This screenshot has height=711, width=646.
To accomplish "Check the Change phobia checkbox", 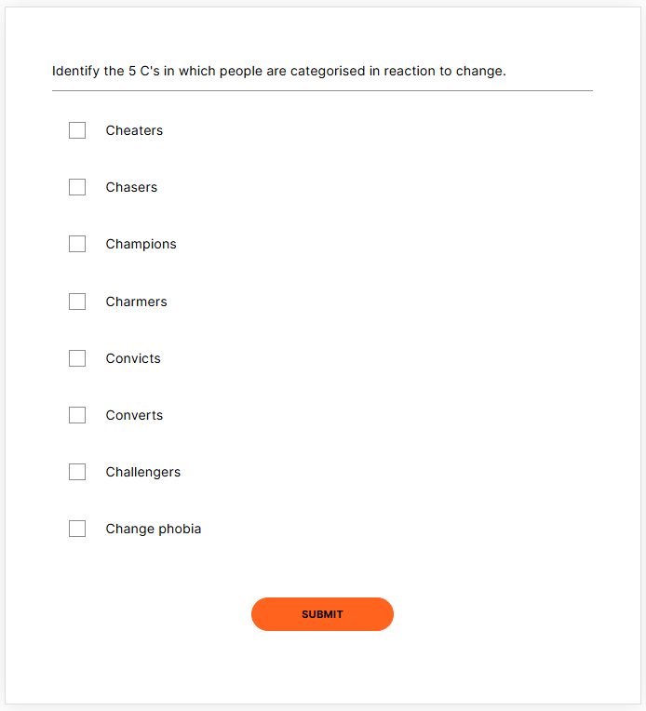I will point(77,529).
